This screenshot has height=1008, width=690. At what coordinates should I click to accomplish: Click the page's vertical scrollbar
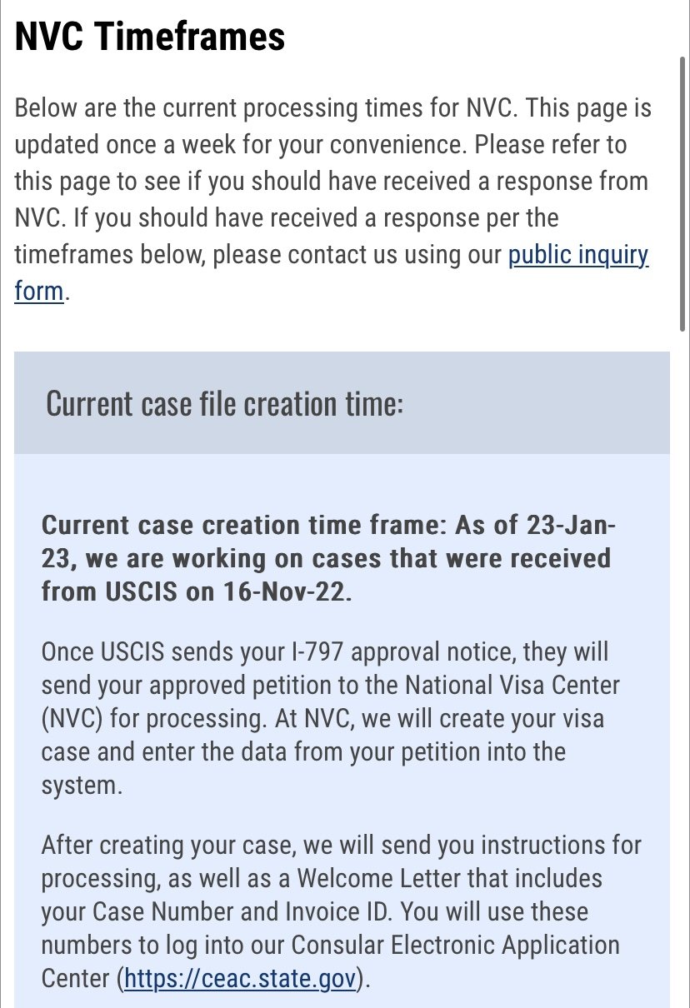[683, 192]
